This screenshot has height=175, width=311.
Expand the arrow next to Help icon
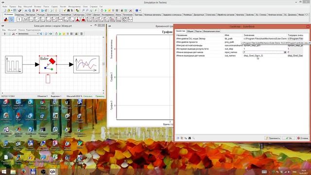point(140,10)
